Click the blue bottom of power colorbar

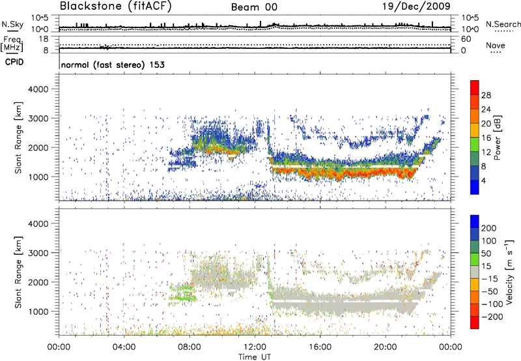click(x=475, y=187)
